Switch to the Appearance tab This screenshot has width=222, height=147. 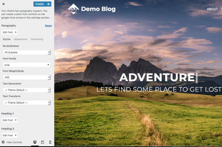[x=21, y=39]
